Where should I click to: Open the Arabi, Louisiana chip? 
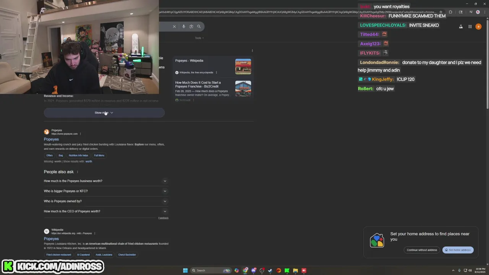(x=104, y=255)
